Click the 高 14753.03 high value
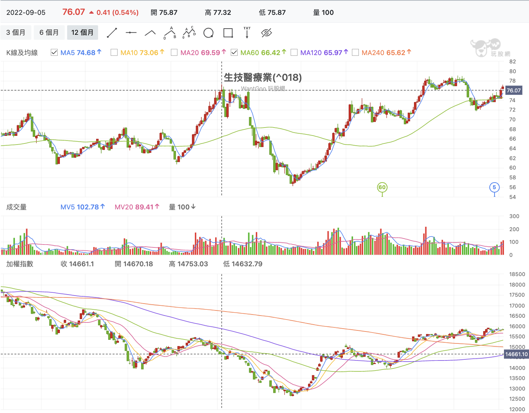The width and height of the screenshot is (529, 413). (188, 264)
